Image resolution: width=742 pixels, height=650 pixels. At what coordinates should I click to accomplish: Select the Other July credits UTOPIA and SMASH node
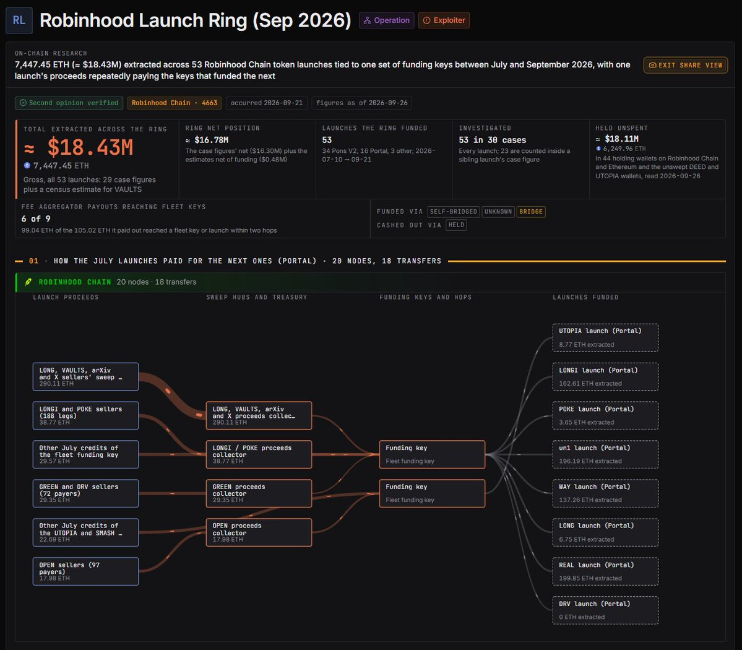pyautogui.click(x=85, y=532)
